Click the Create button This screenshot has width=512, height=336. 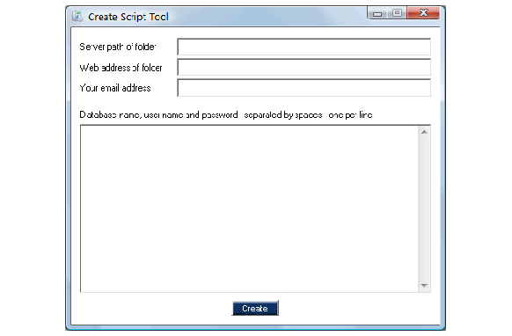click(255, 308)
